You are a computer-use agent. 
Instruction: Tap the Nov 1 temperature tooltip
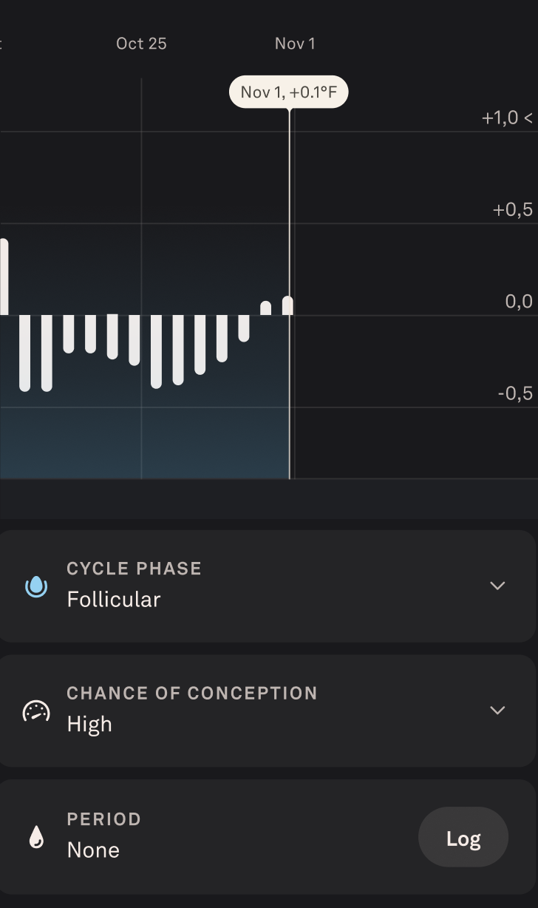pos(288,92)
